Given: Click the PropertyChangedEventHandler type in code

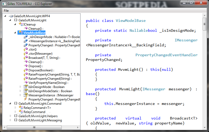Looking at the screenshot, I should pos(166,55).
